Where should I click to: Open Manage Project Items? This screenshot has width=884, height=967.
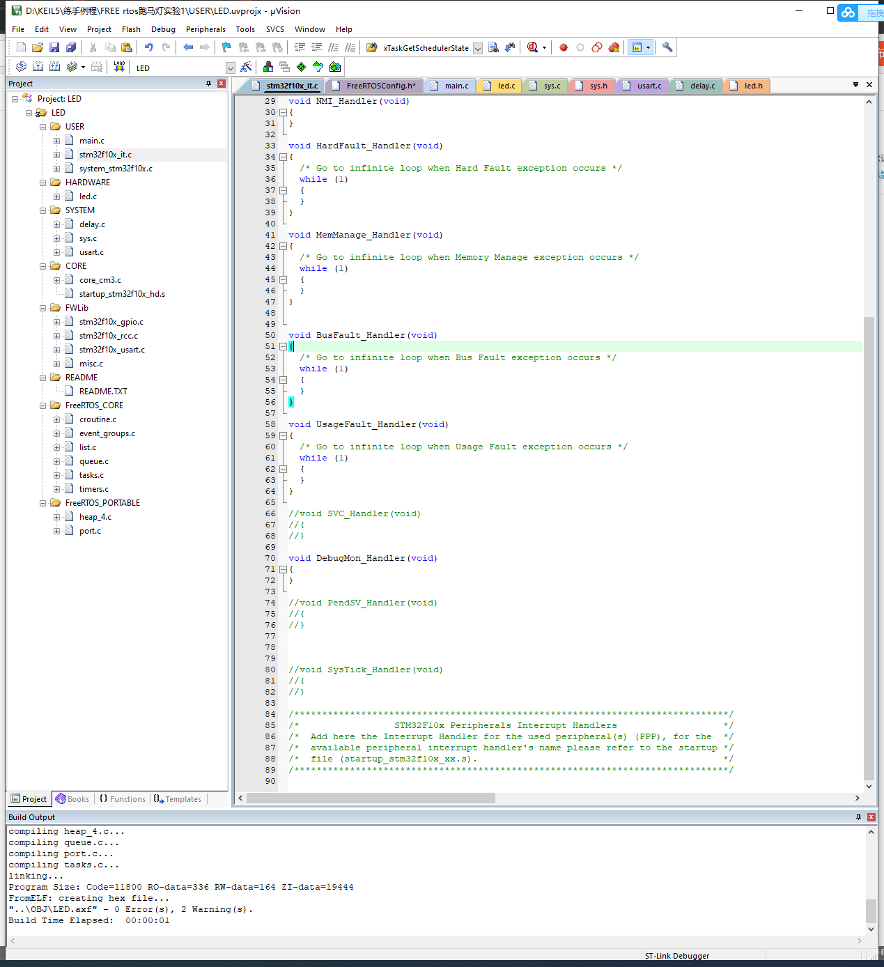[284, 67]
